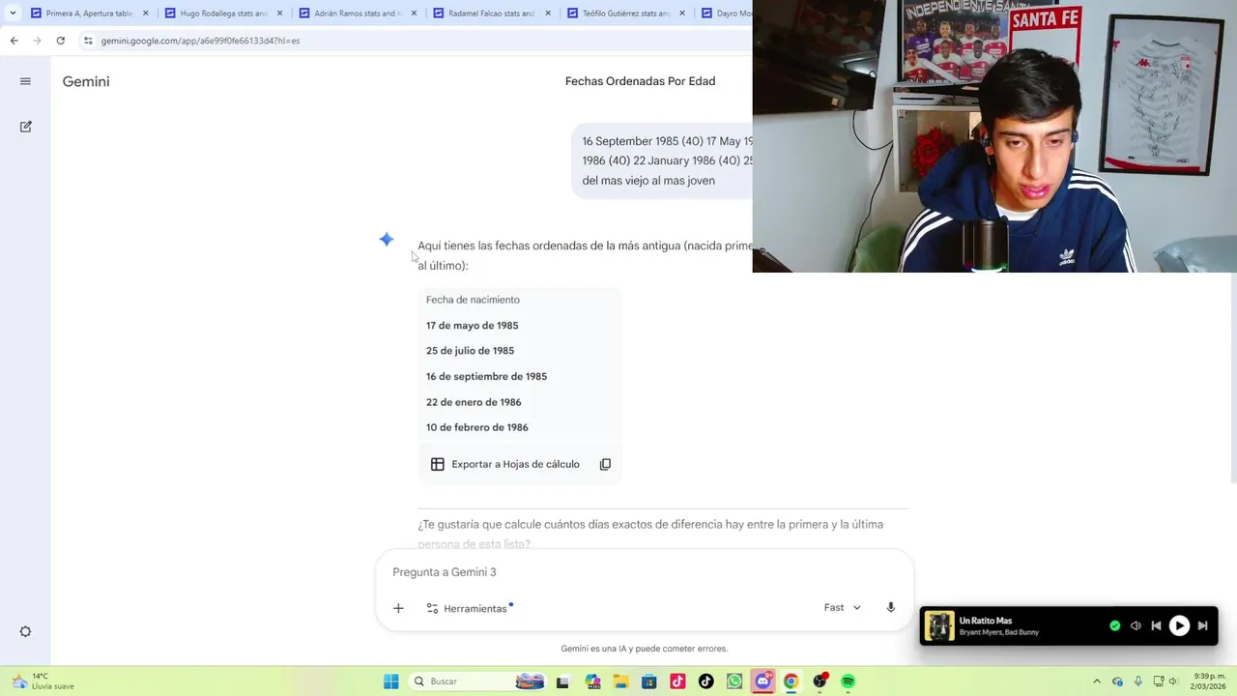Open the black TikTok taskbar icon
1237x696 pixels.
point(705,681)
